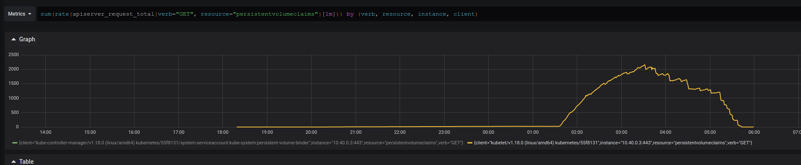Viewport: 801px width, 165px height.
Task: Click the 21:00 time axis label
Action: pos(356,132)
